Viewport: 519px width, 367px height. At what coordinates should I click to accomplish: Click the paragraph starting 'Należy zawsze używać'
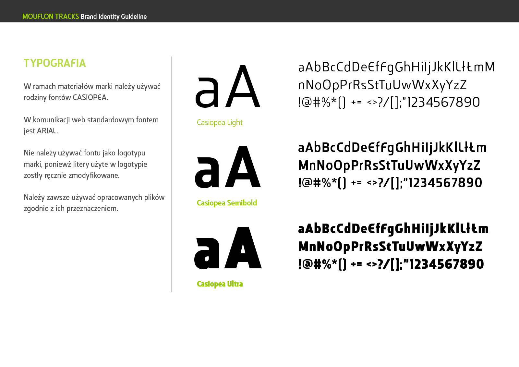coord(94,203)
